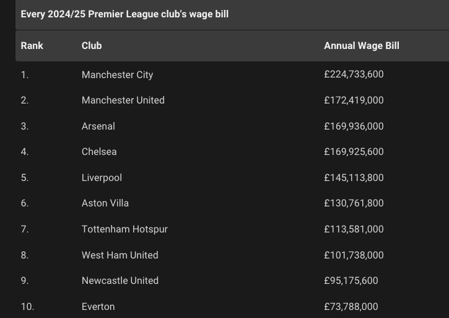This screenshot has height=318, width=449.
Task: Click the £172,419,000 wage bill value
Action: [354, 100]
